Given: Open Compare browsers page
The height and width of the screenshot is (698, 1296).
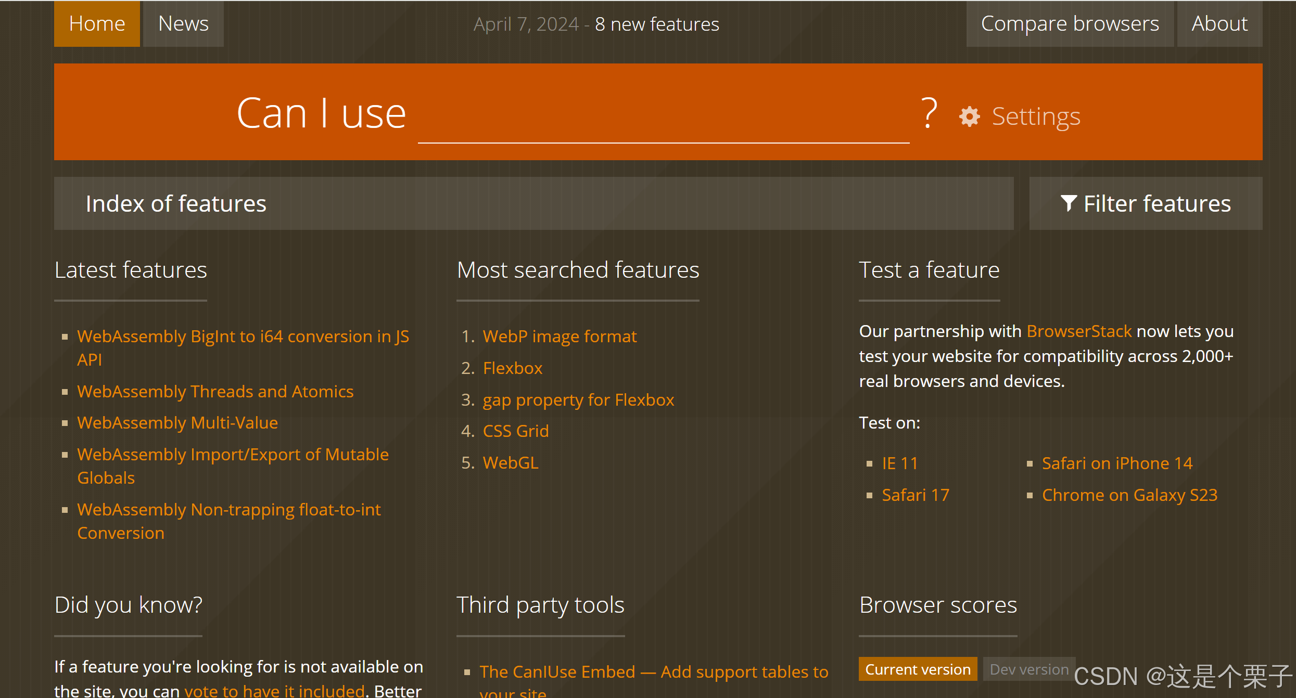Looking at the screenshot, I should pos(1070,24).
